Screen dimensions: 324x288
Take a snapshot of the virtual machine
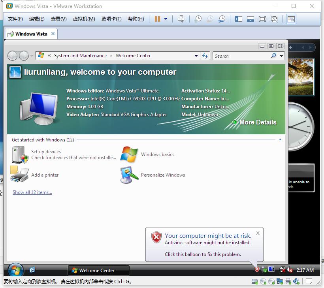pos(198,19)
